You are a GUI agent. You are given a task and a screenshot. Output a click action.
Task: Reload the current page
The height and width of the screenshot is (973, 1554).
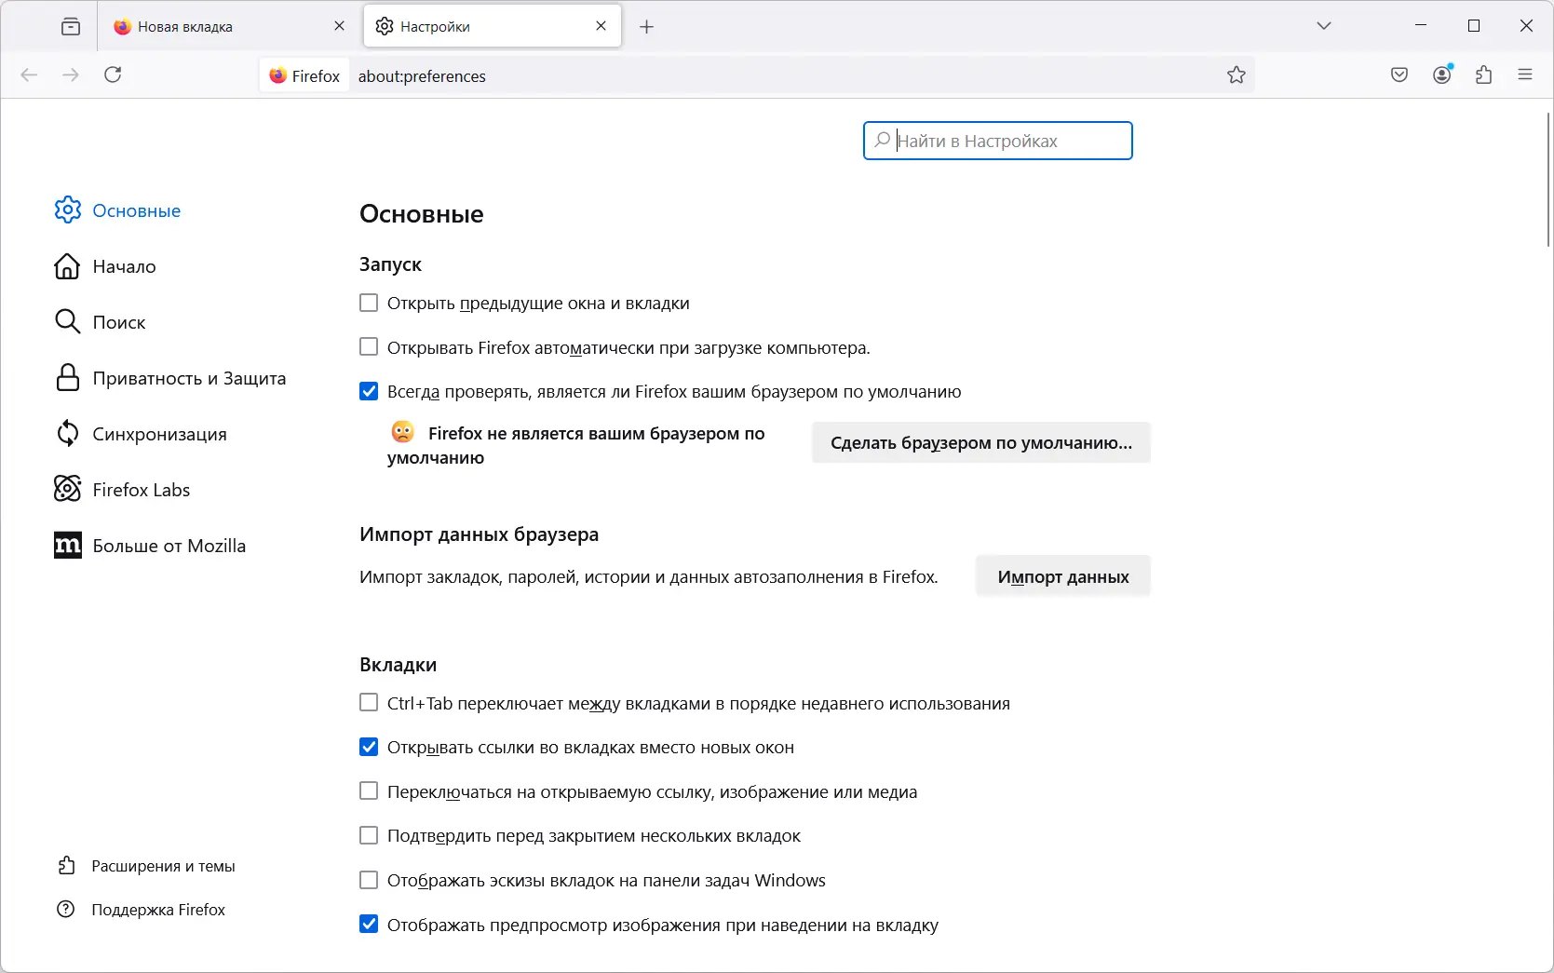(113, 75)
